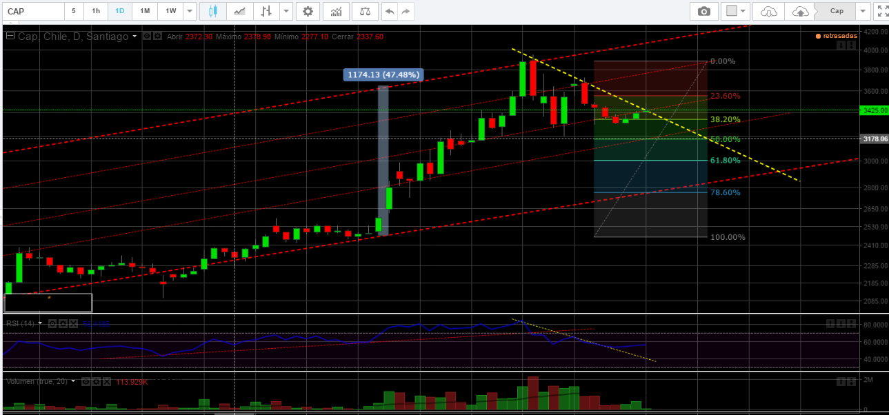The image size is (889, 415).
Task: Open the layout square dropdown
Action: (736, 11)
